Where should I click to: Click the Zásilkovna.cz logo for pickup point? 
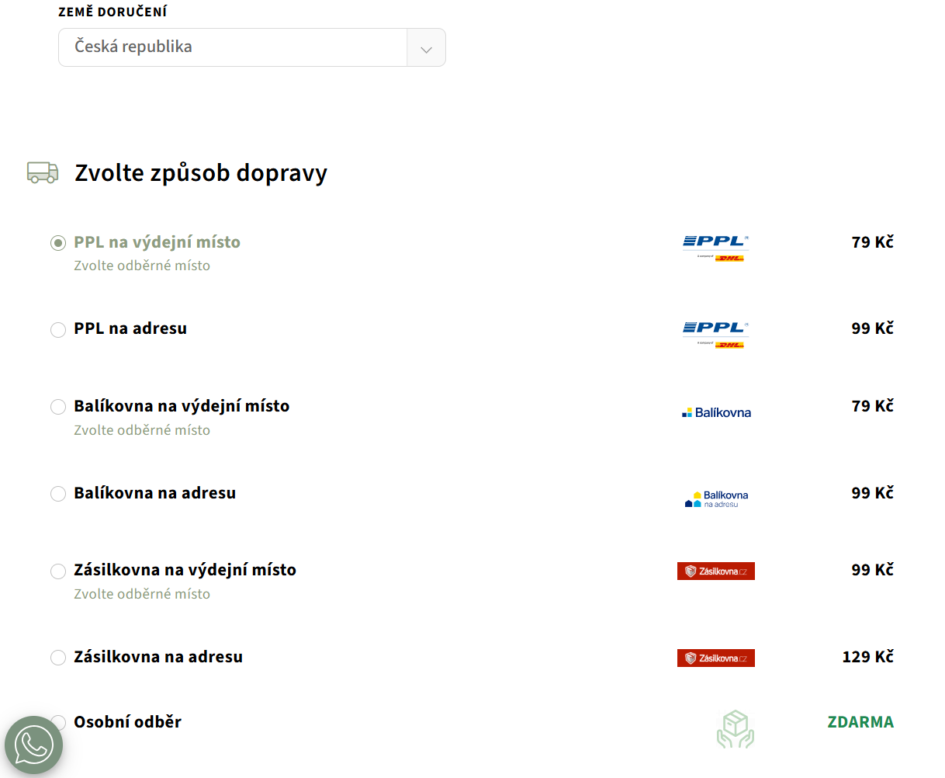tap(716, 571)
